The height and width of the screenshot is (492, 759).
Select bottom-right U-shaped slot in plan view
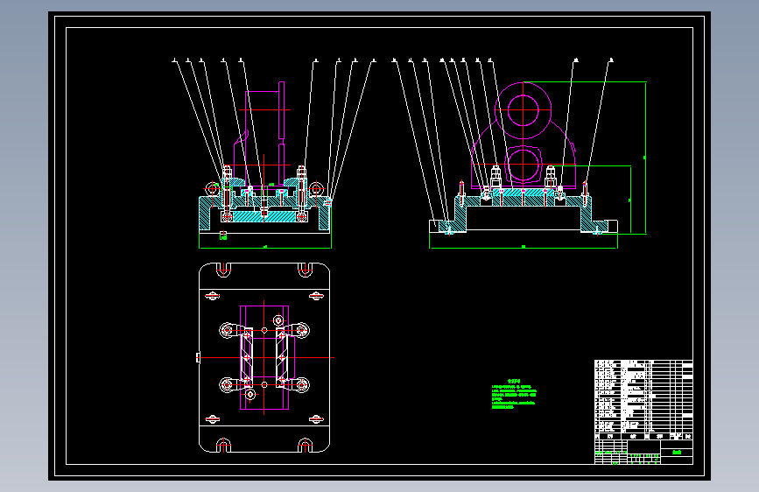pos(305,445)
